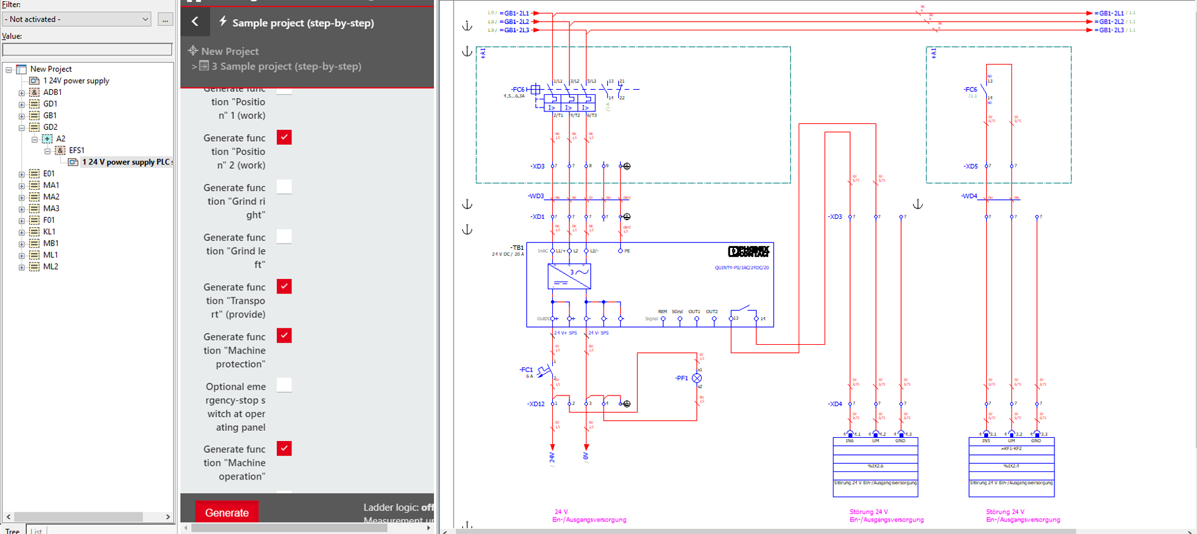Expand the MA1 tree node

(x=22, y=186)
